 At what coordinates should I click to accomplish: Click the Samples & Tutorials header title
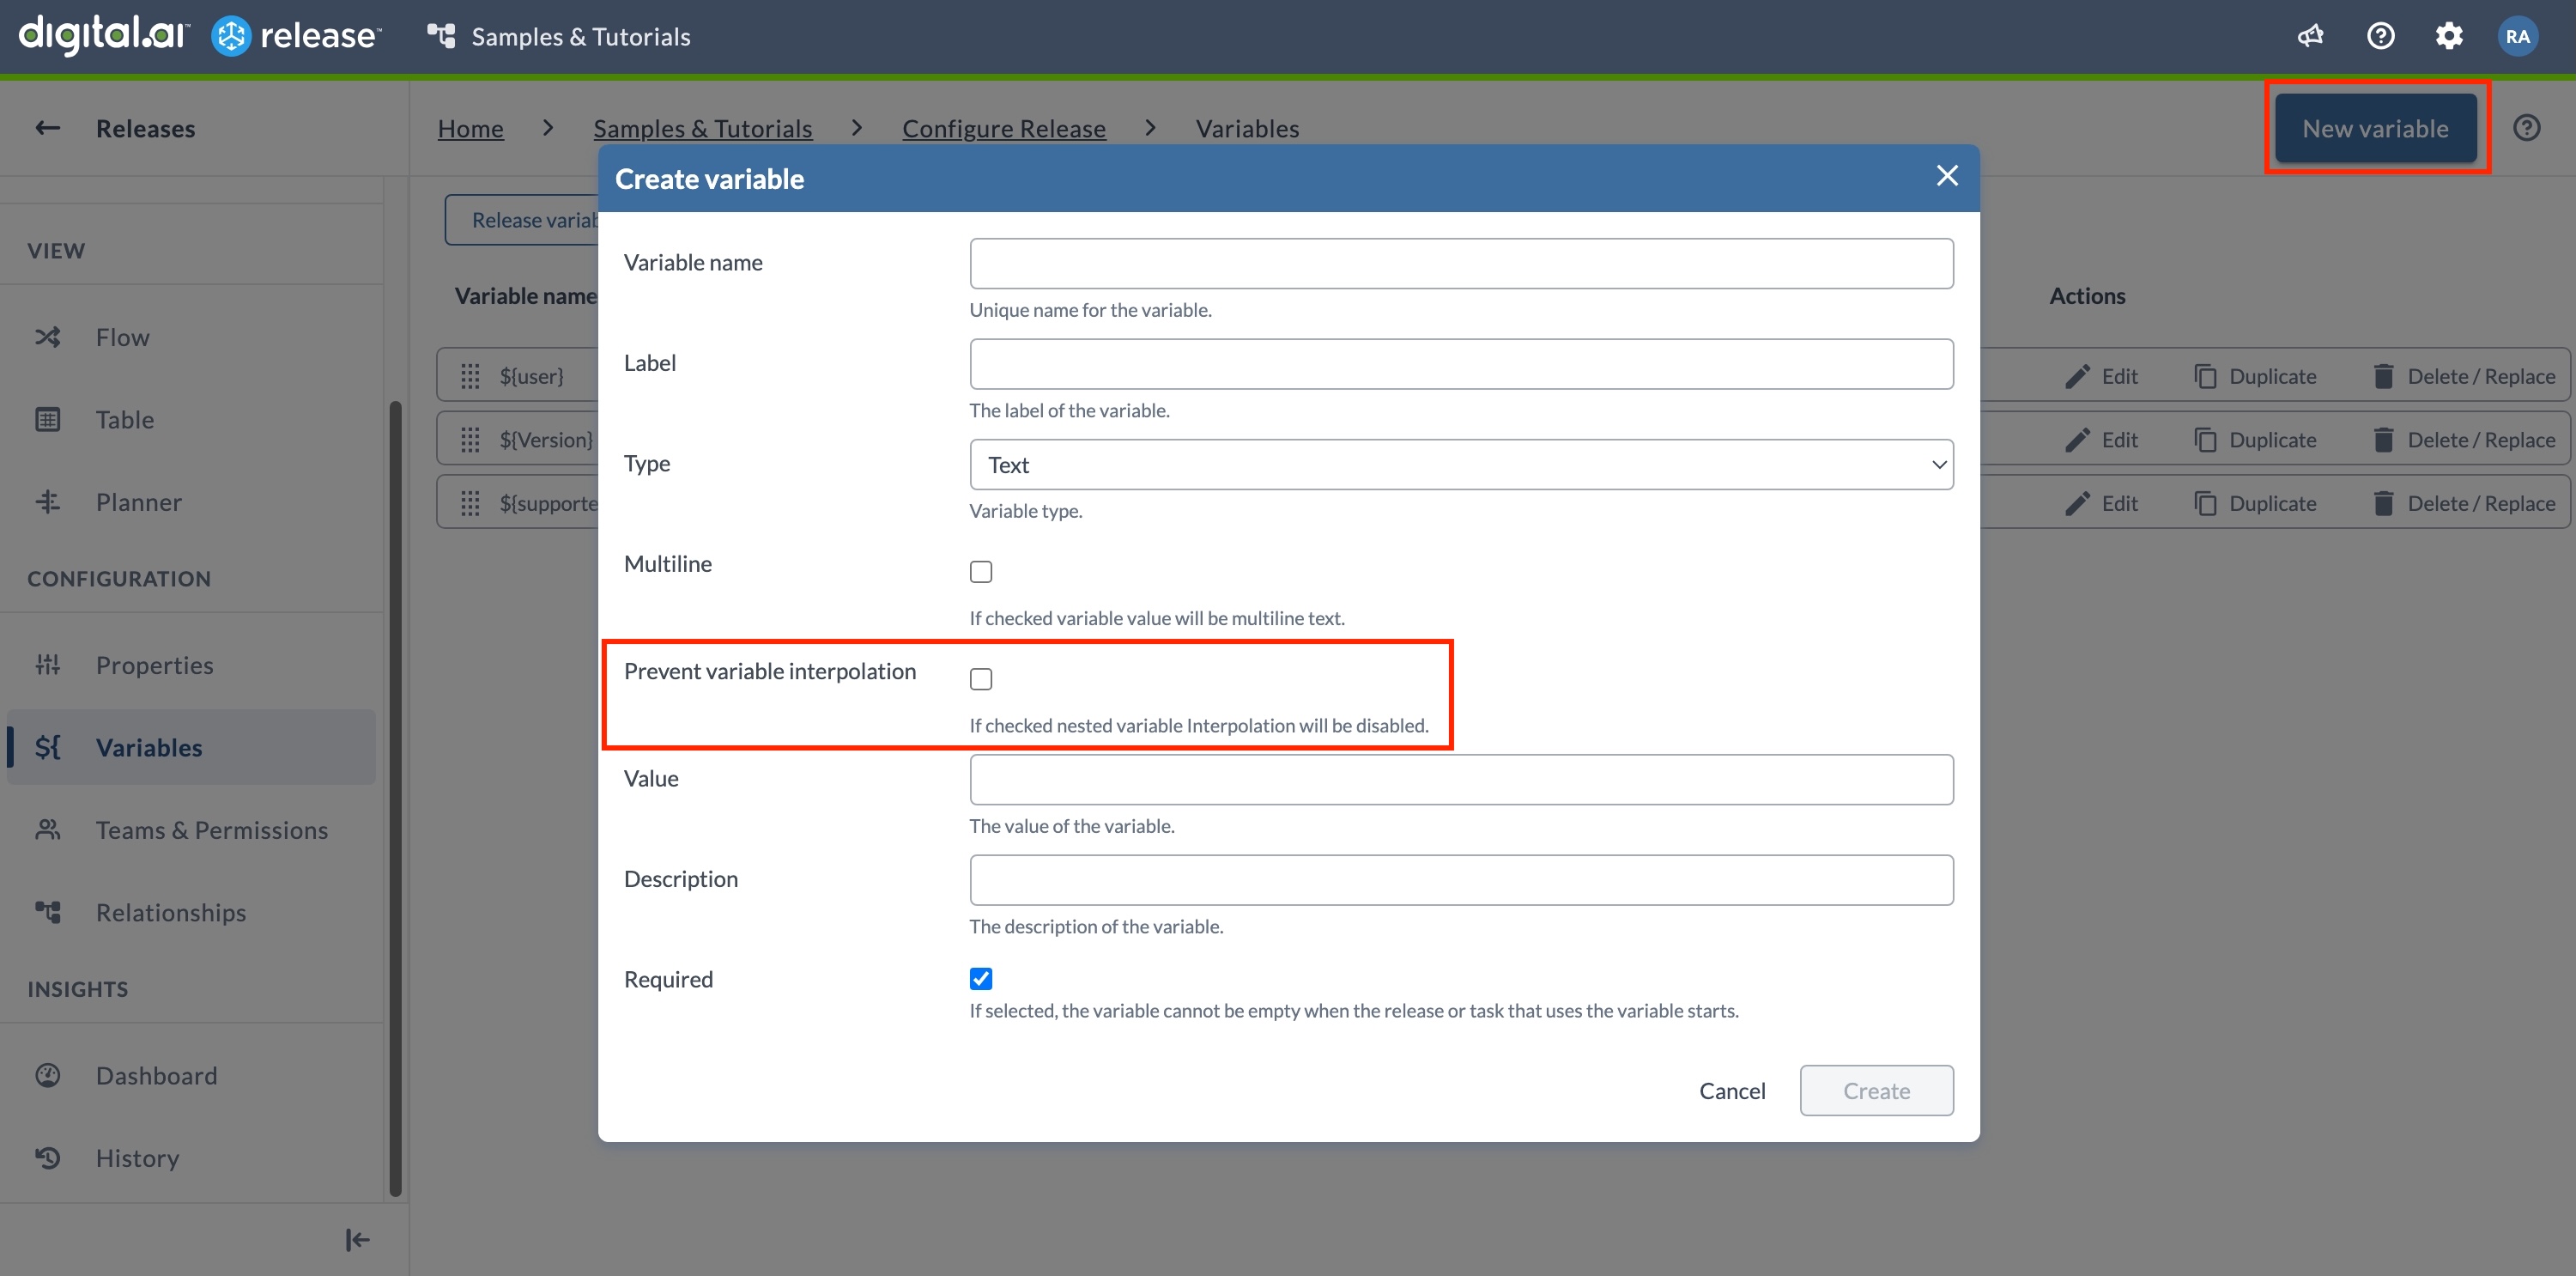580,37
